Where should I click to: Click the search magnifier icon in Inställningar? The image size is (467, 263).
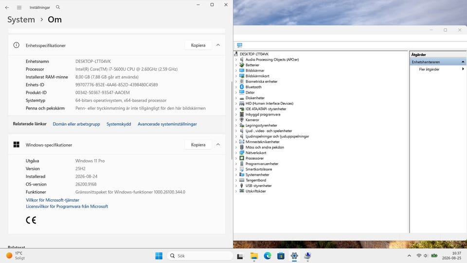pyautogui.click(x=58, y=7)
